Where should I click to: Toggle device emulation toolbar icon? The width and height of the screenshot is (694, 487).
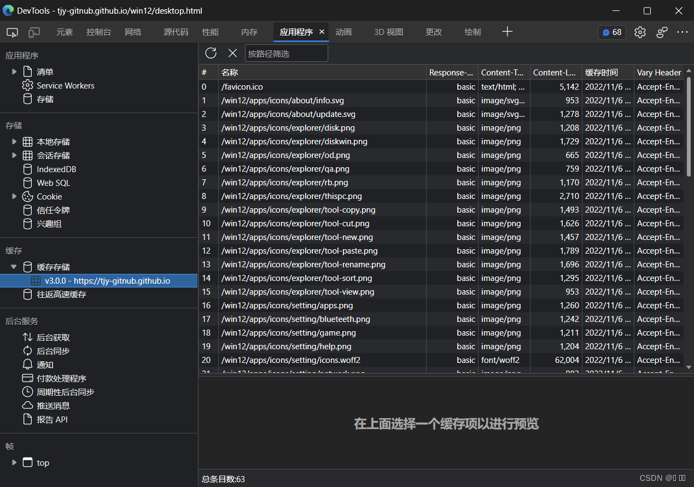34,32
